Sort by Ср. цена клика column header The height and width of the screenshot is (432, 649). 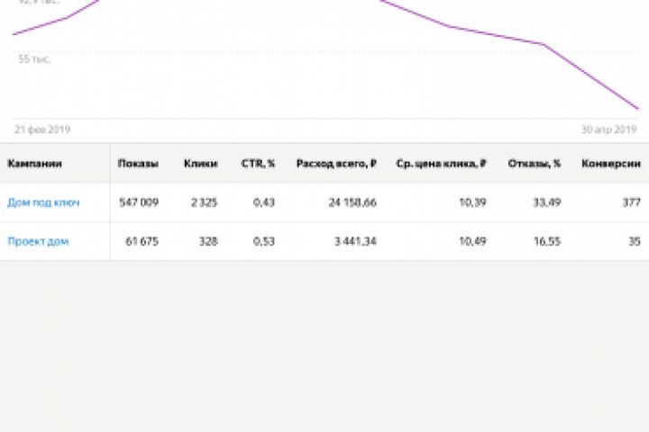(441, 164)
